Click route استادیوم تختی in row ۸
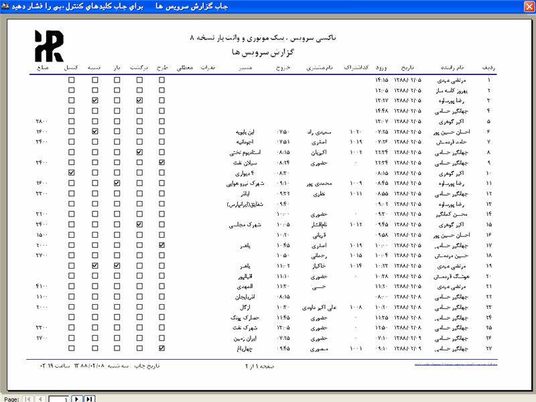 tap(245, 153)
